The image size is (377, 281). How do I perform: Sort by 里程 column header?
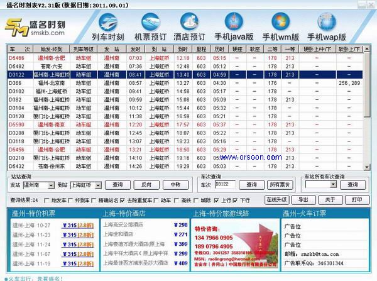tap(201, 49)
